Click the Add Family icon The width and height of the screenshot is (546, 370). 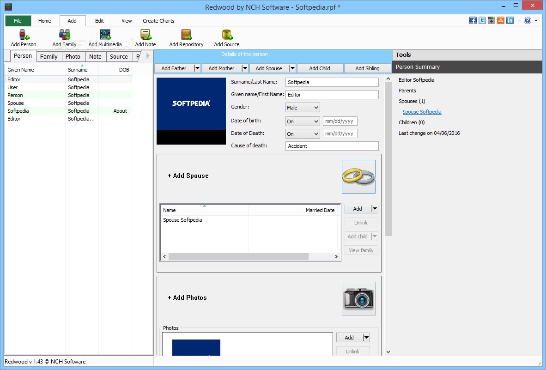click(x=64, y=35)
